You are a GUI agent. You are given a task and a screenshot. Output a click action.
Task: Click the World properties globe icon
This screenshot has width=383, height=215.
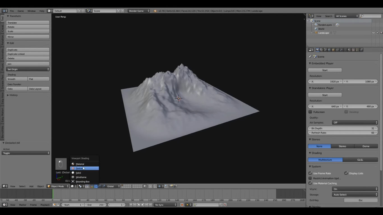pyautogui.click(x=329, y=50)
